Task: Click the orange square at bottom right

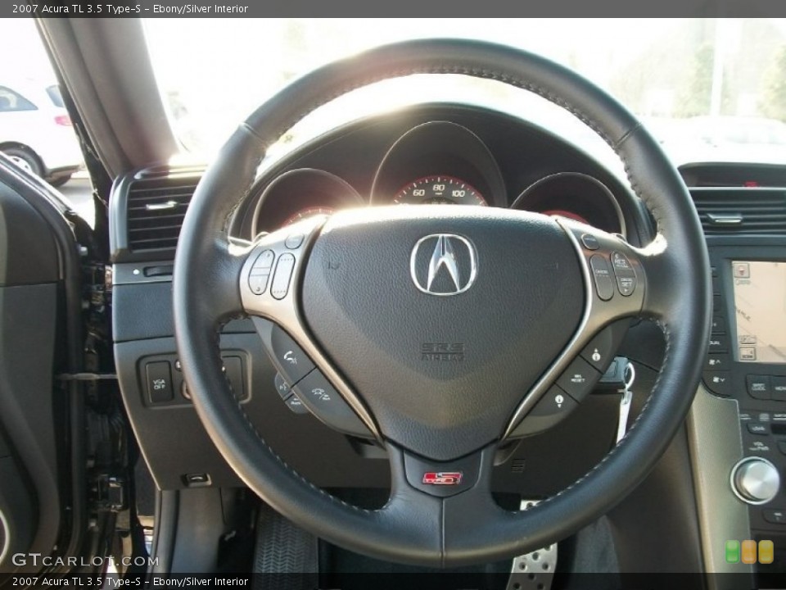Action: click(x=749, y=551)
